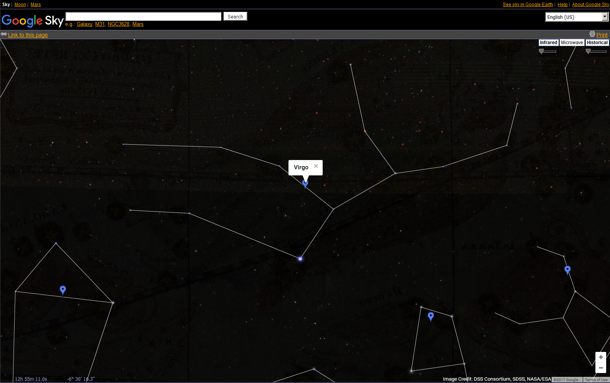Image resolution: width=610 pixels, height=383 pixels.
Task: Open the M31 example link
Action: tap(100, 24)
